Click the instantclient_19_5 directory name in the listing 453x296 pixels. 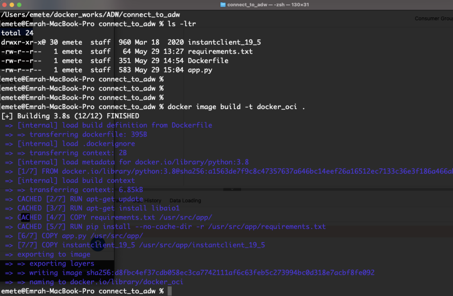tap(224, 42)
